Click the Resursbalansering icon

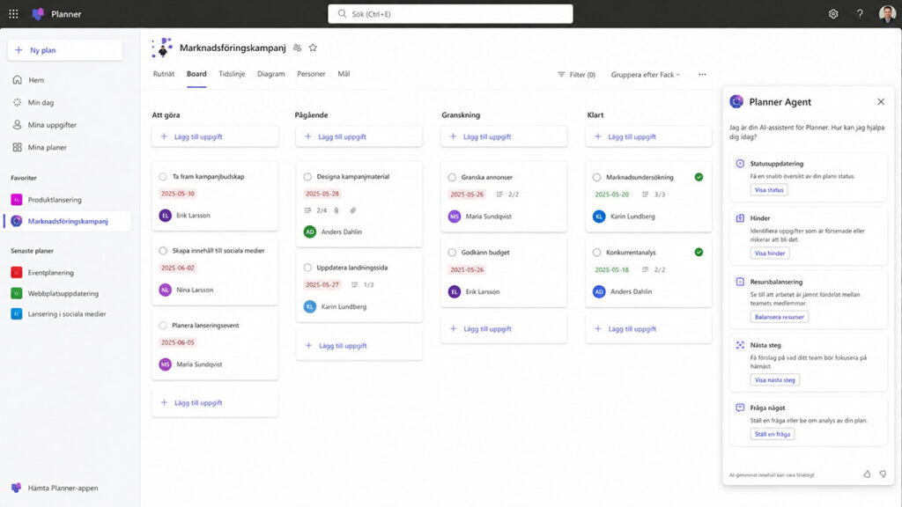click(740, 282)
